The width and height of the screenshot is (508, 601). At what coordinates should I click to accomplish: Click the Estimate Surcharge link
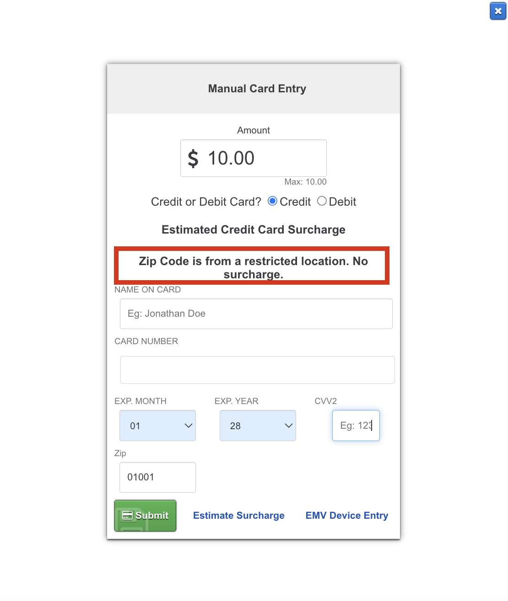238,516
